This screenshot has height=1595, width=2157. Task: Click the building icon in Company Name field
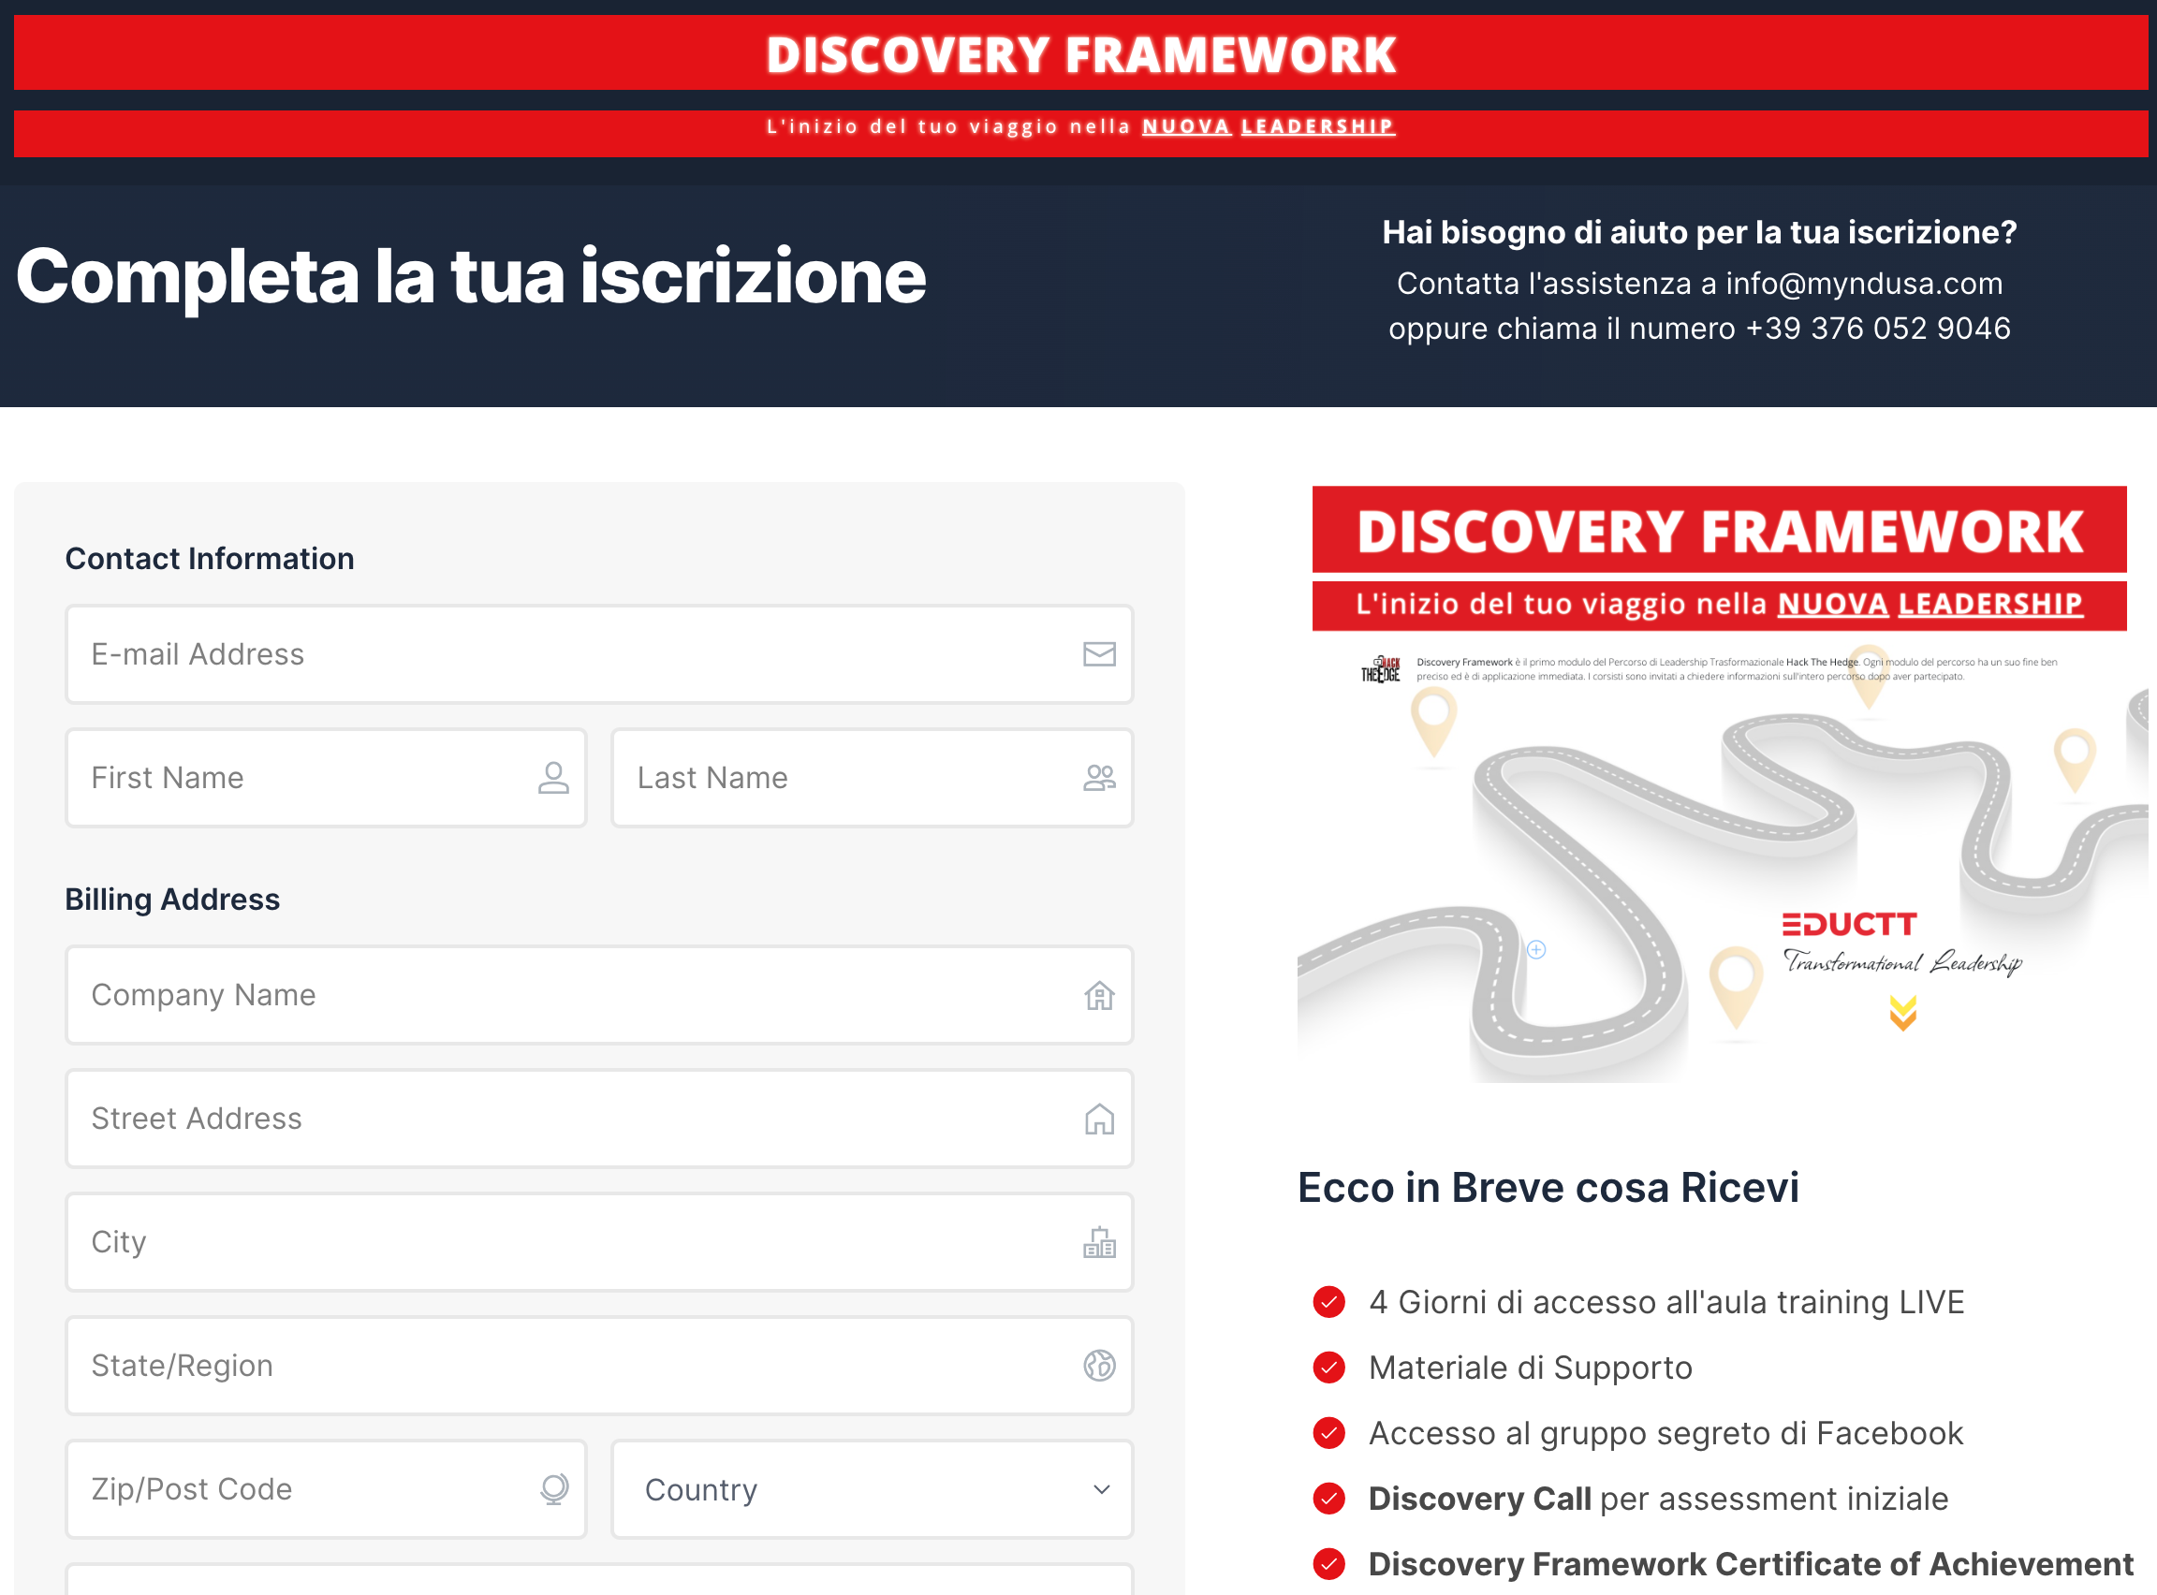click(1099, 995)
